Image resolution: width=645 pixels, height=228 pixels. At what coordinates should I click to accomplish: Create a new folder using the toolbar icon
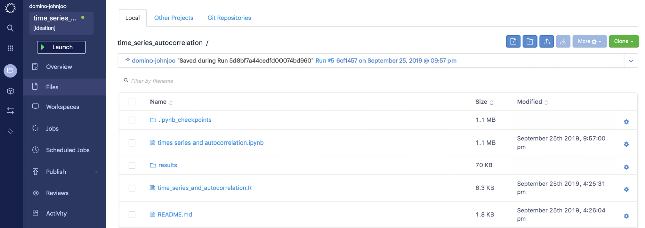530,41
